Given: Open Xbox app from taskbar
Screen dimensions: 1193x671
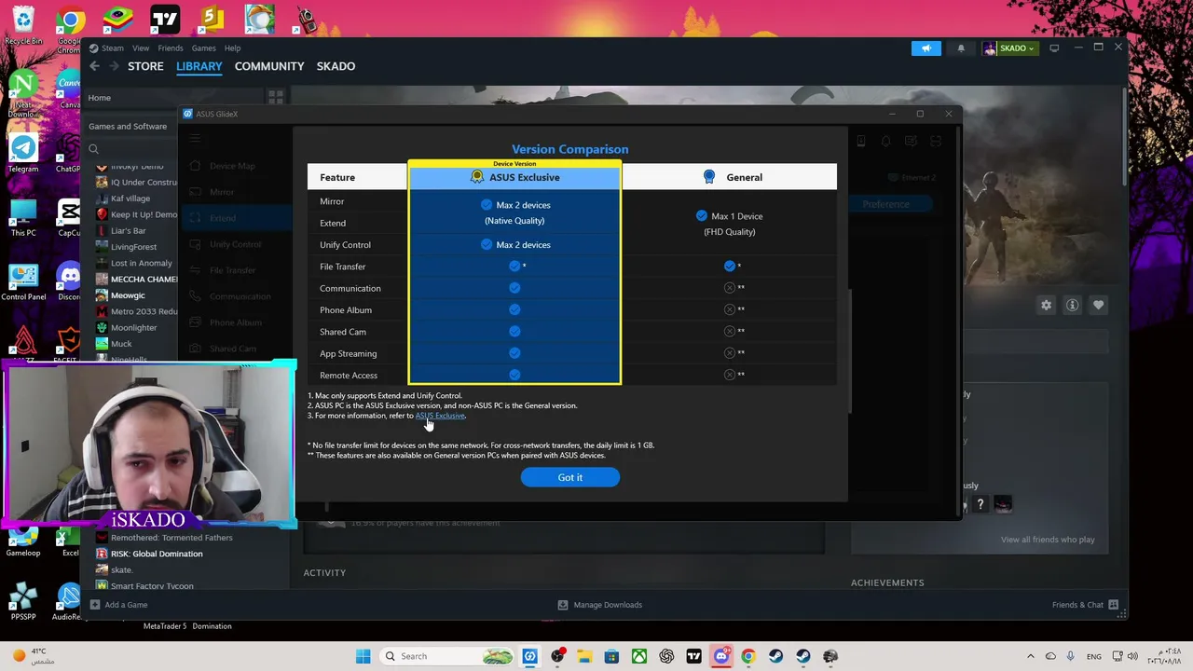Looking at the screenshot, I should point(639,656).
